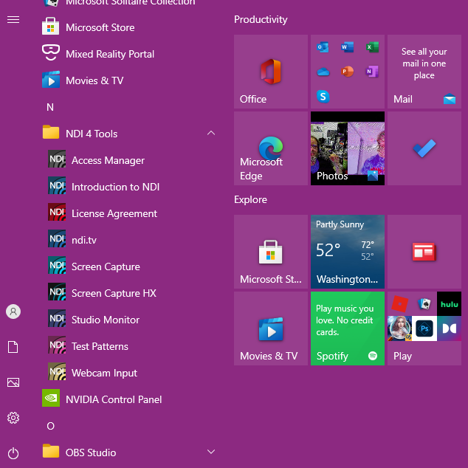Jump to letter N section header

50,107
